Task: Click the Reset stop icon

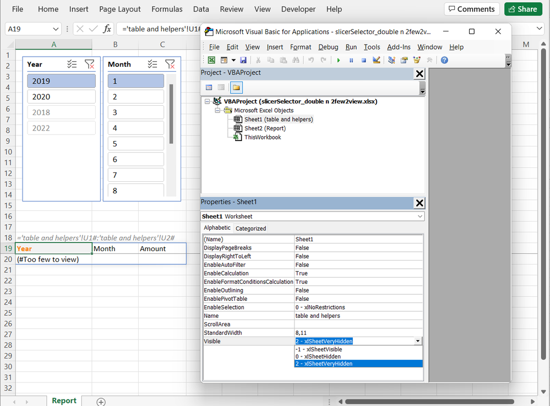Action: (364, 60)
